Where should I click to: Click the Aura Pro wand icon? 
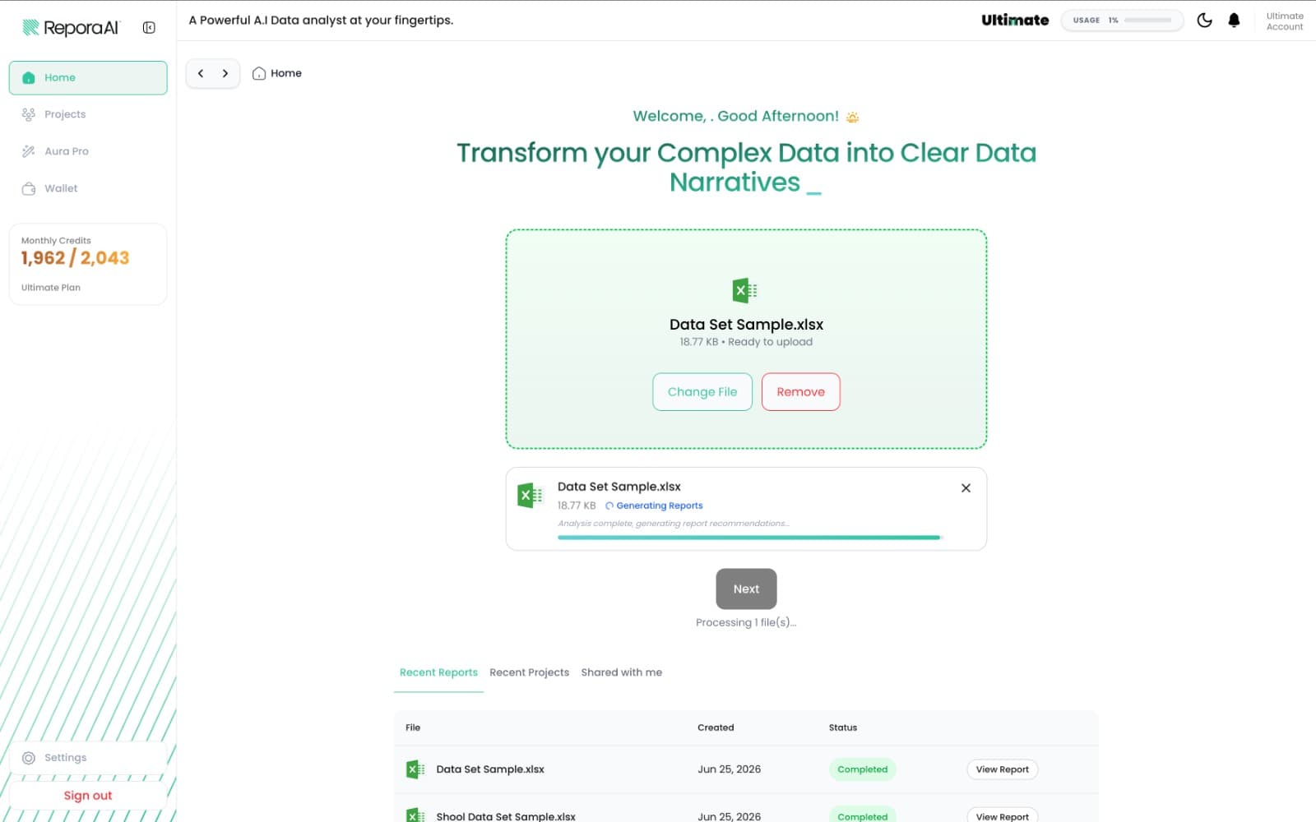(x=29, y=151)
